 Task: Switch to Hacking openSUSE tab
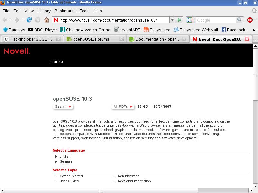tap(32, 39)
